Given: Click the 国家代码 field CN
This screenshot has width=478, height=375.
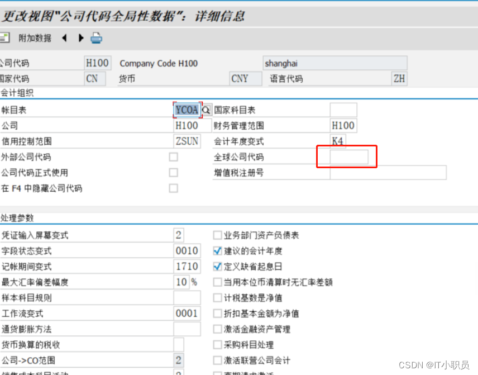Looking at the screenshot, I should click(x=95, y=79).
